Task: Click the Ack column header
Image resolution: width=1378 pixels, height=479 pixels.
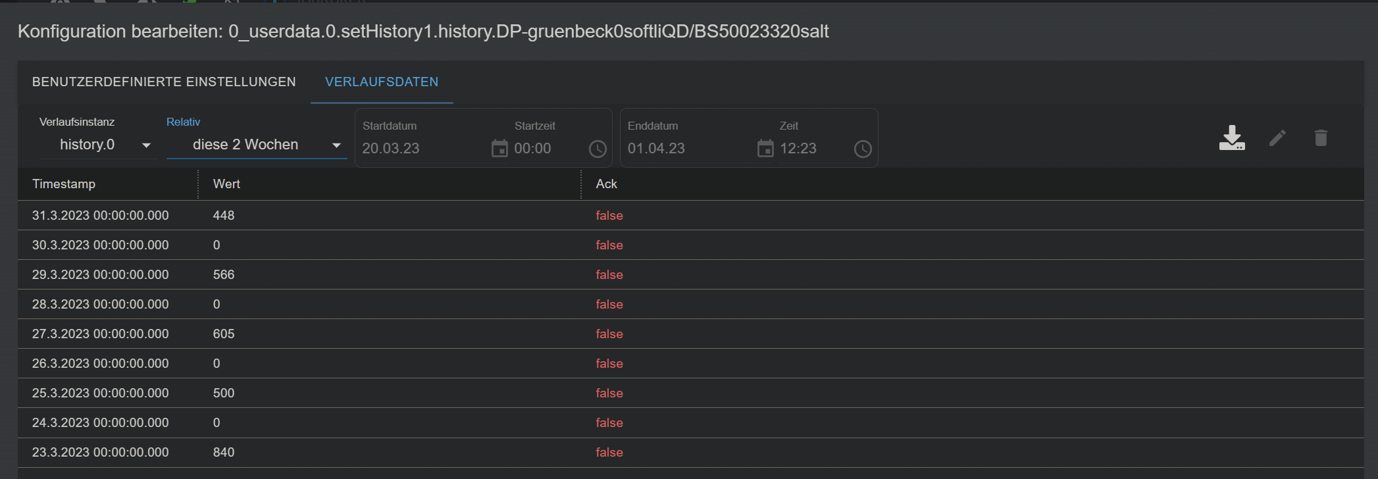Action: pyautogui.click(x=606, y=184)
